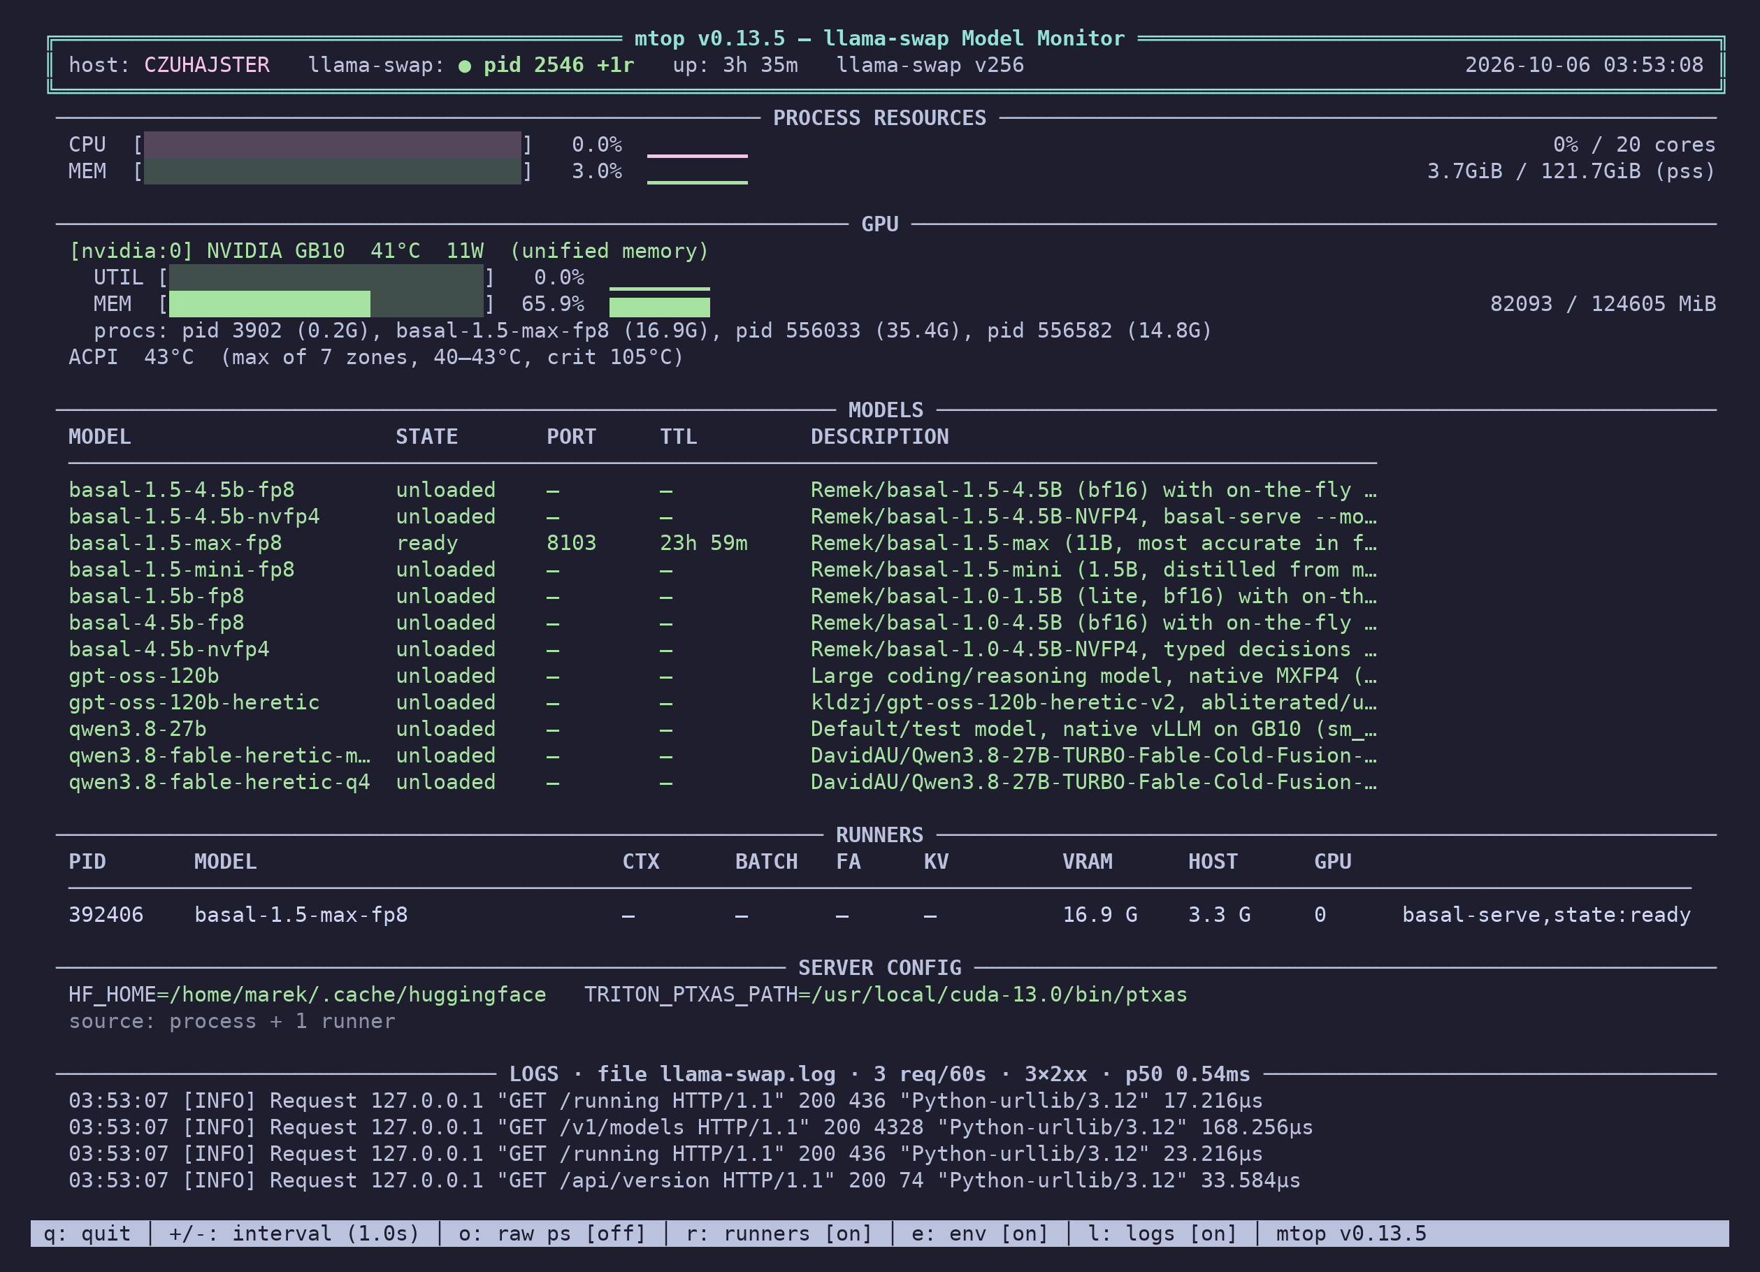Click the GPU UTIL bar

[326, 277]
